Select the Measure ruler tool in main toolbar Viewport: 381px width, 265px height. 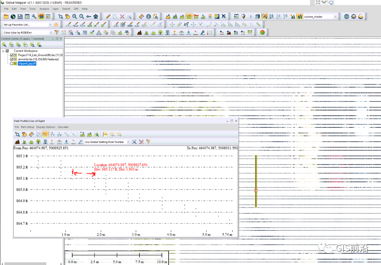click(x=141, y=16)
